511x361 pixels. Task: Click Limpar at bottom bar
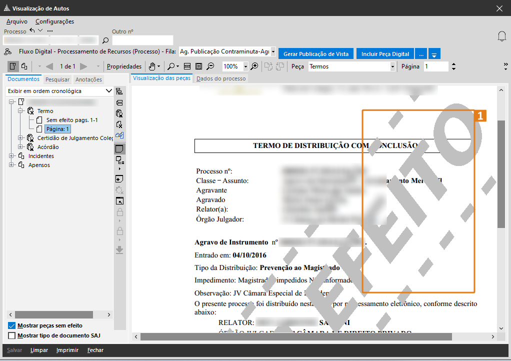coord(39,350)
